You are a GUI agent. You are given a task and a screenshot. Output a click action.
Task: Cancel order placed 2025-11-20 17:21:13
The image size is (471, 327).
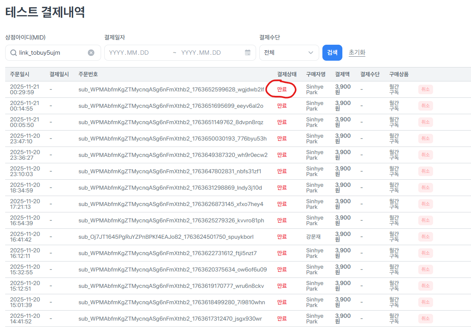pos(425,204)
